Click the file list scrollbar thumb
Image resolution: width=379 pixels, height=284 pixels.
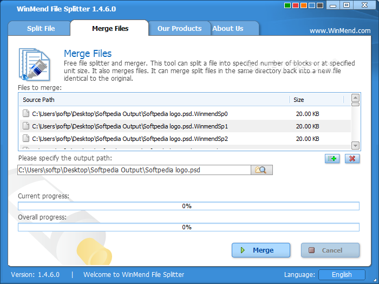click(355, 104)
